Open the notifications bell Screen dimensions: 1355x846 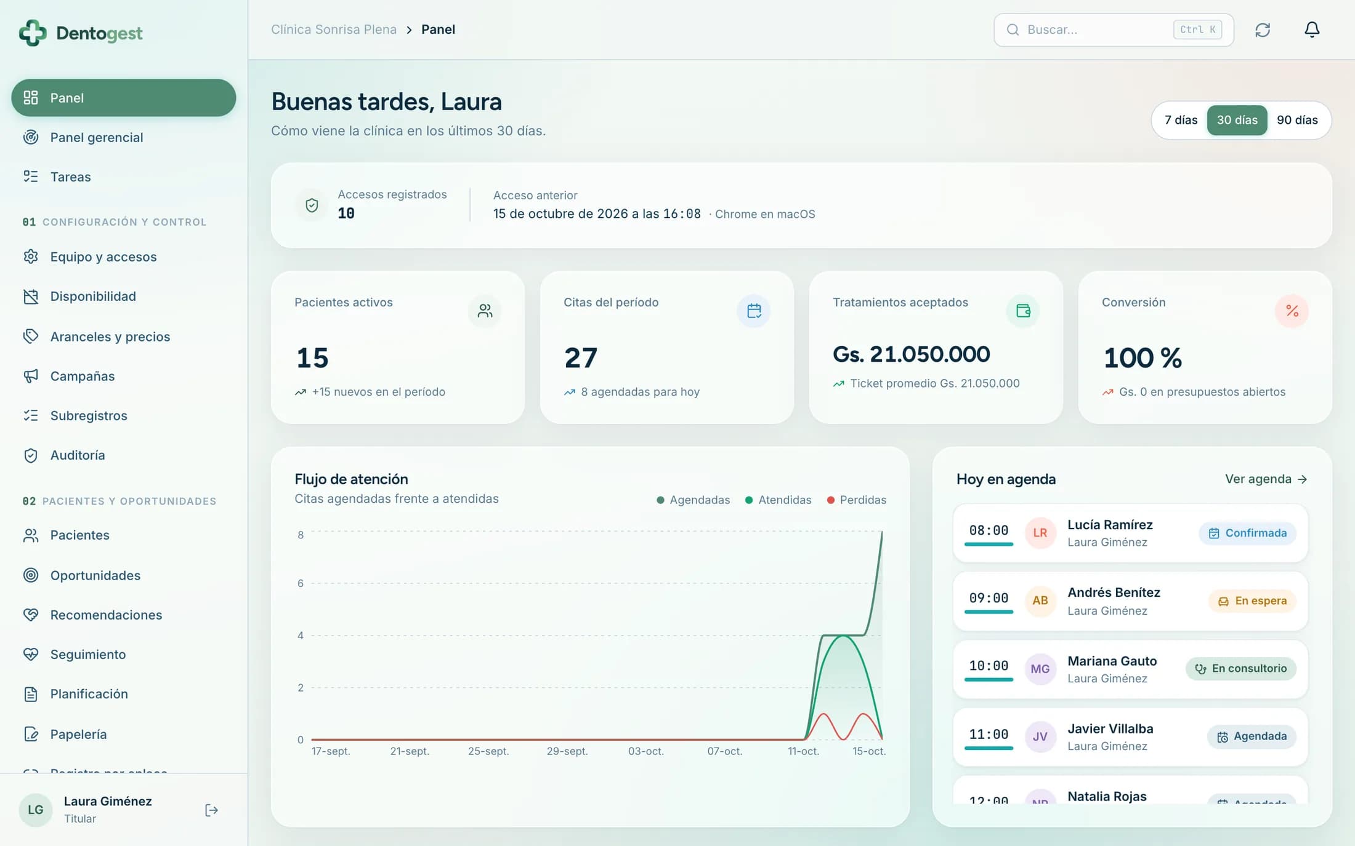[1312, 30]
